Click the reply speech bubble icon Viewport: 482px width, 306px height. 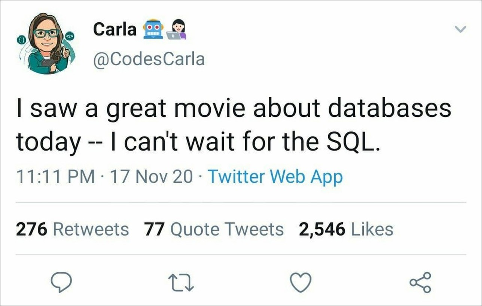click(x=61, y=283)
